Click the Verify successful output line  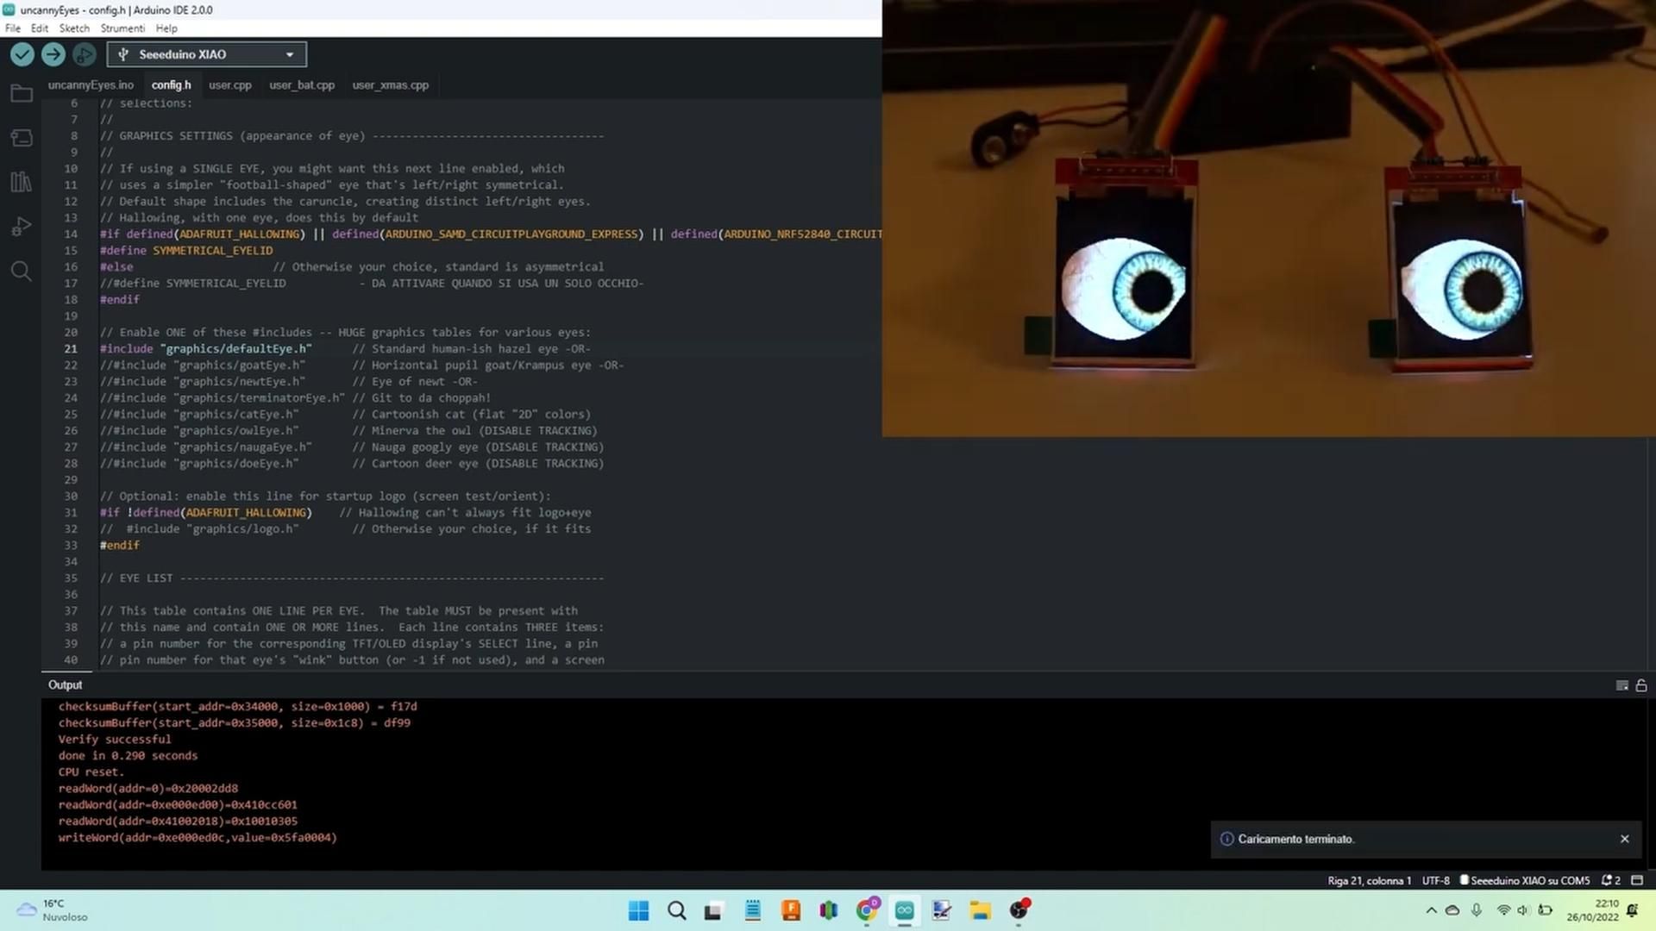115,739
